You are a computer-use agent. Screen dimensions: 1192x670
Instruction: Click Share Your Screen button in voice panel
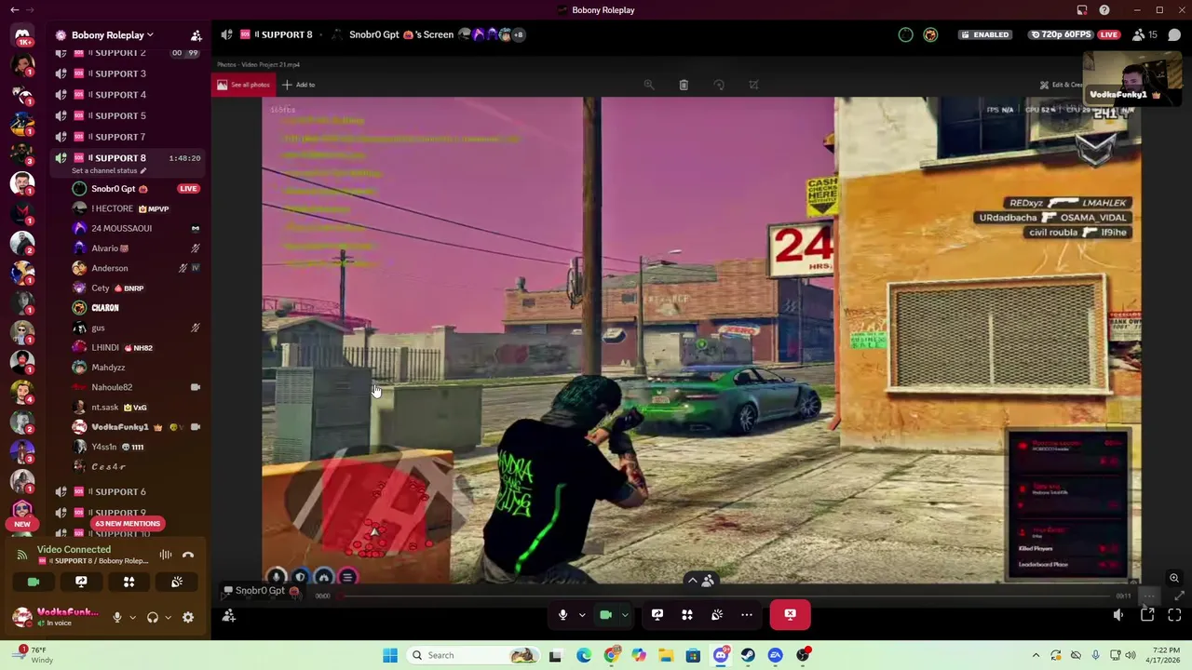(x=81, y=582)
